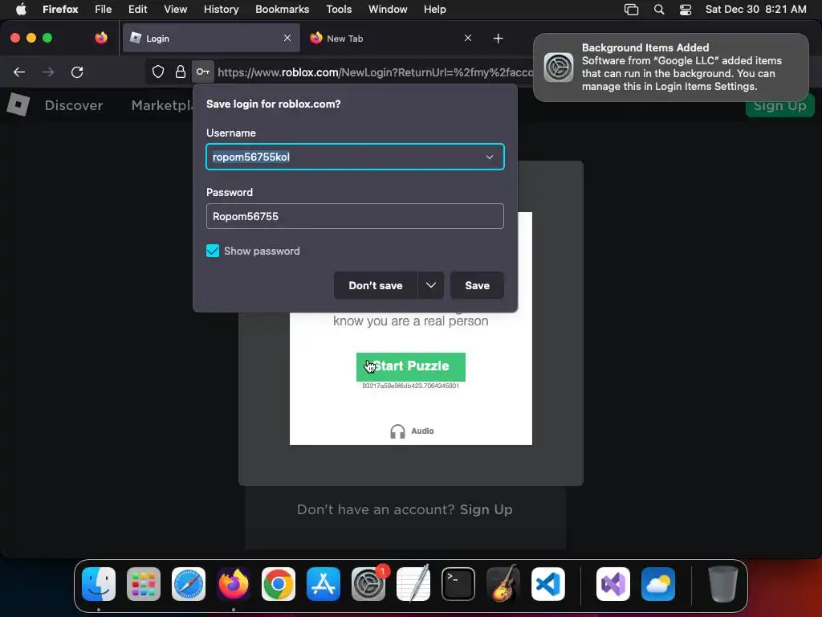Uncheck the Show password checkbox

(x=213, y=251)
